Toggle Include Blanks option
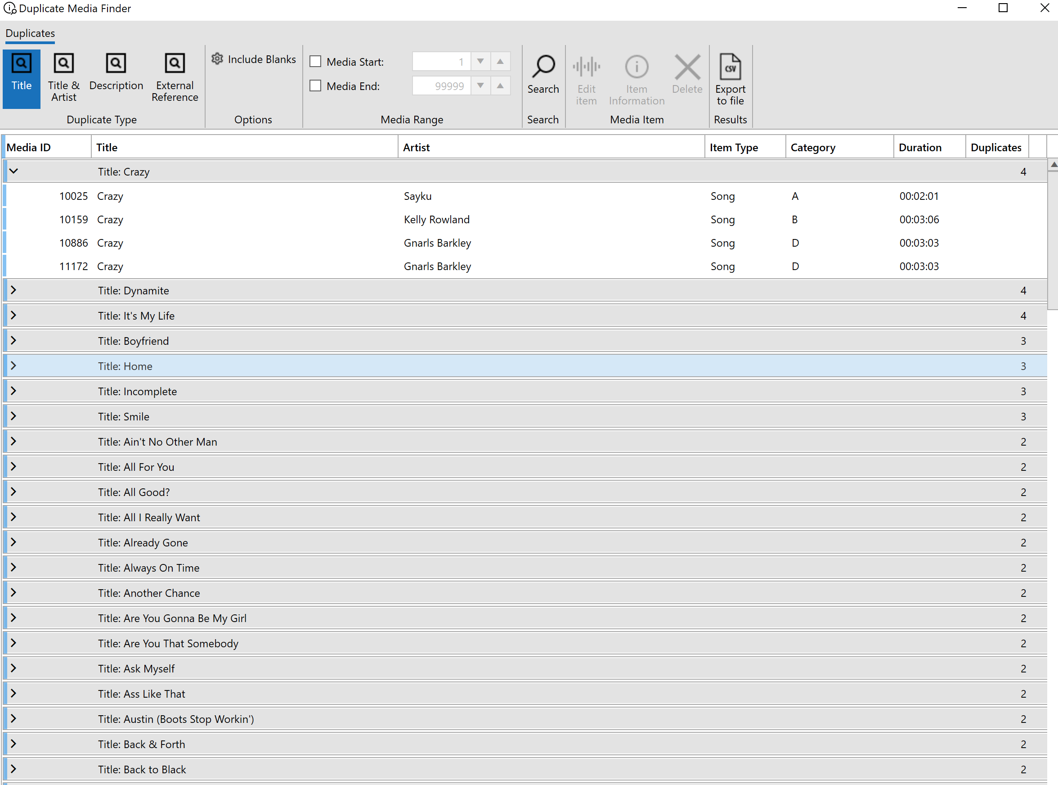This screenshot has width=1058, height=785. pyautogui.click(x=254, y=59)
